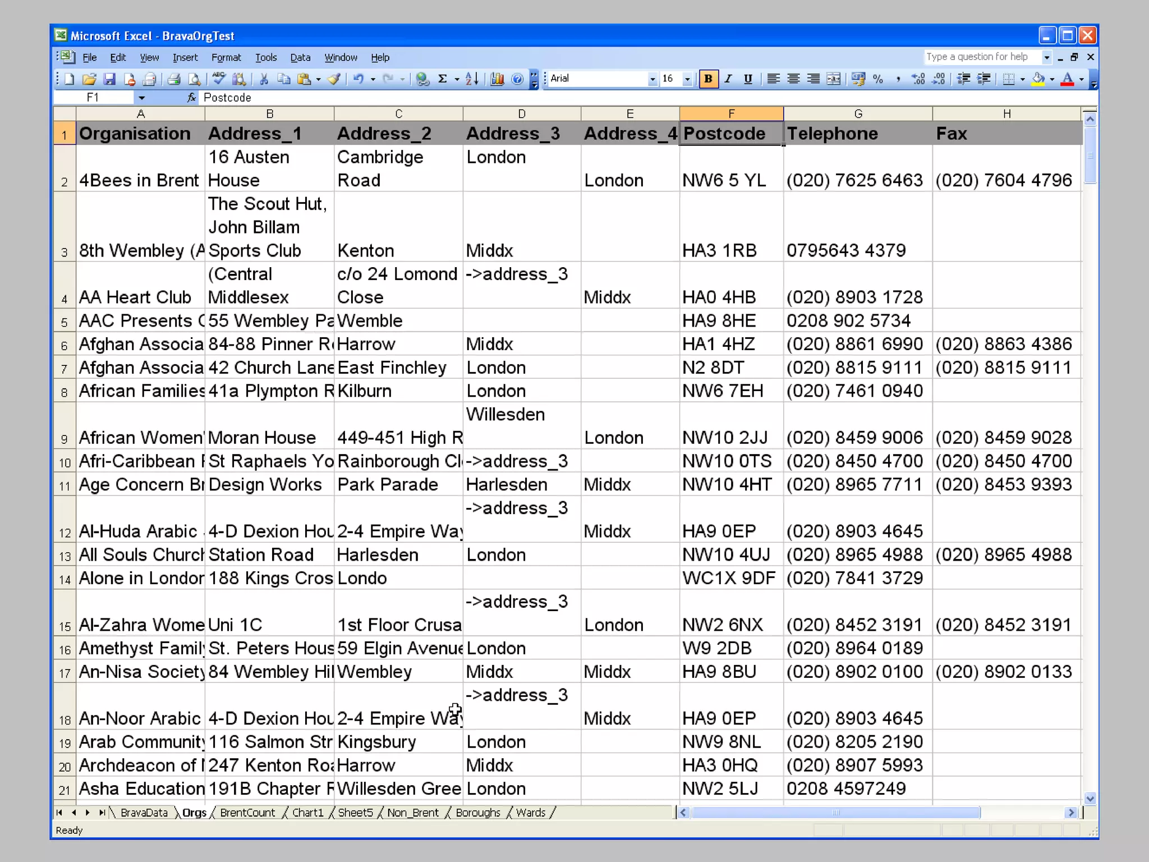Screen dimensions: 1149x862
Task: Open the Format menu
Action: 226,57
